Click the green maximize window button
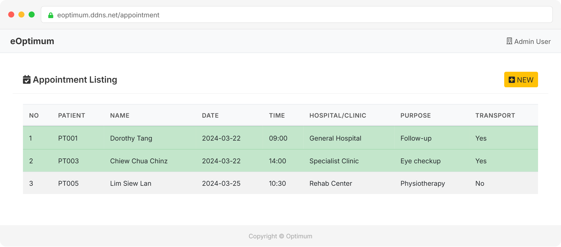 32,15
